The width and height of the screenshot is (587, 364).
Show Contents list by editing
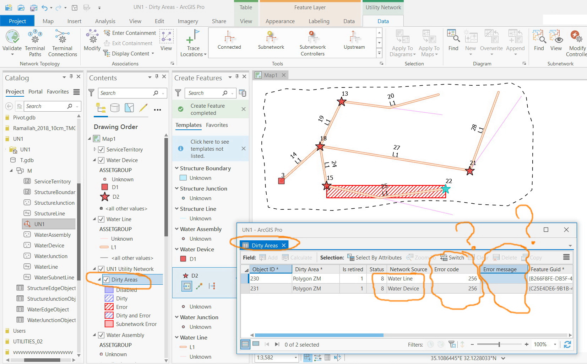(x=143, y=108)
